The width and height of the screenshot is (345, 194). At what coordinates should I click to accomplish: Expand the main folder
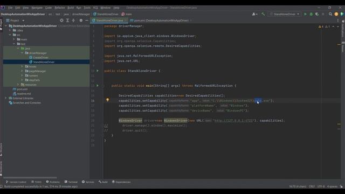(14, 39)
